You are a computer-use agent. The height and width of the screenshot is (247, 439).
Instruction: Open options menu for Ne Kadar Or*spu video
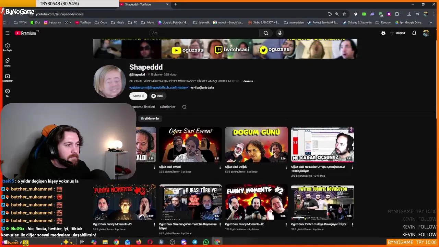[352, 167]
